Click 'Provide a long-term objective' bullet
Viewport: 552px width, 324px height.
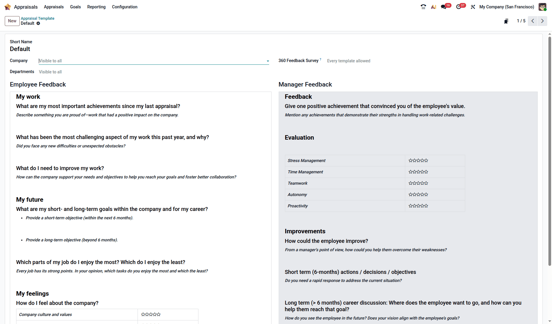pos(72,240)
